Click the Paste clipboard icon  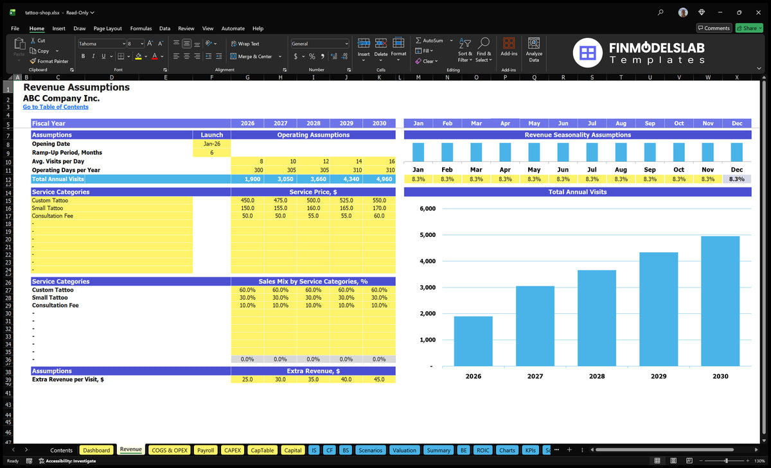(19, 44)
